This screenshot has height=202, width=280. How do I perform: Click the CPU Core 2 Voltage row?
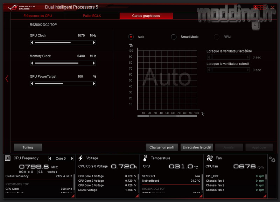pyautogui.click(x=107, y=181)
